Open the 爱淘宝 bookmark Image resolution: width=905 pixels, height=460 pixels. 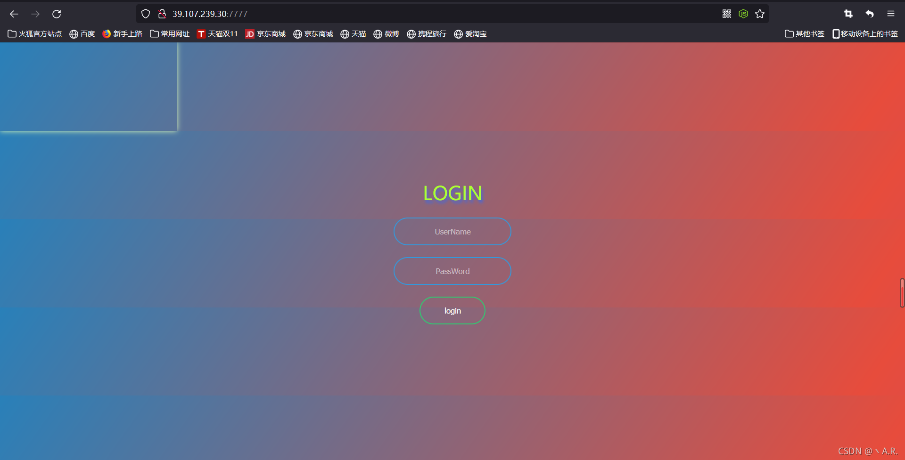[x=470, y=34]
